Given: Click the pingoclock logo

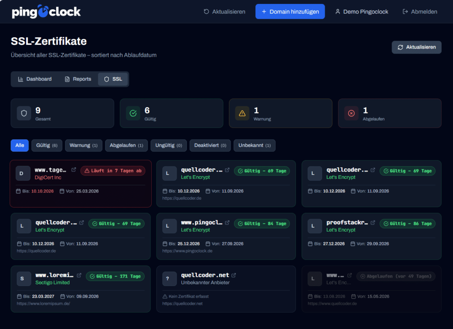Looking at the screenshot, I should click(46, 12).
